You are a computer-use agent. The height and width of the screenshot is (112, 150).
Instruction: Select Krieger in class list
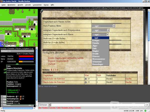point(100,40)
